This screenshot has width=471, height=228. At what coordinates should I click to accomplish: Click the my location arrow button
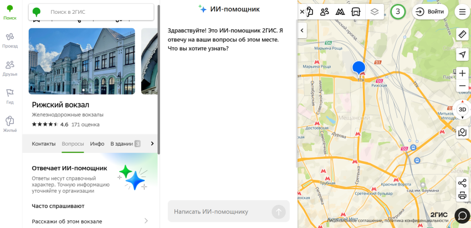coord(462,54)
